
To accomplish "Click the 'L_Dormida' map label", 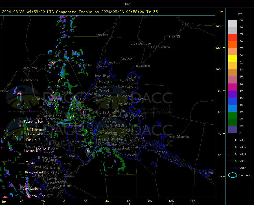I will 176,160.
